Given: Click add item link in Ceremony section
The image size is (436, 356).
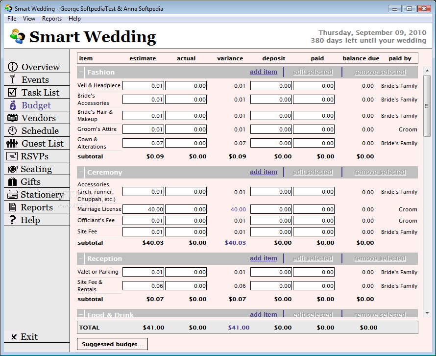Looking at the screenshot, I should (x=263, y=172).
